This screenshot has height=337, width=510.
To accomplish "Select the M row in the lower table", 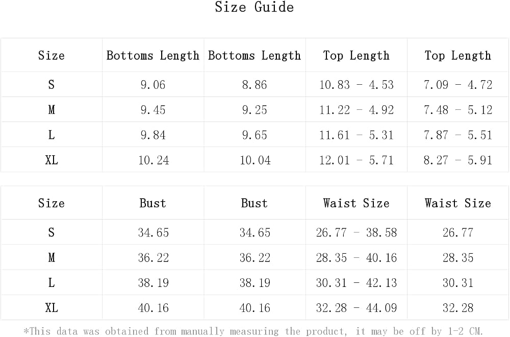I will click(x=254, y=257).
